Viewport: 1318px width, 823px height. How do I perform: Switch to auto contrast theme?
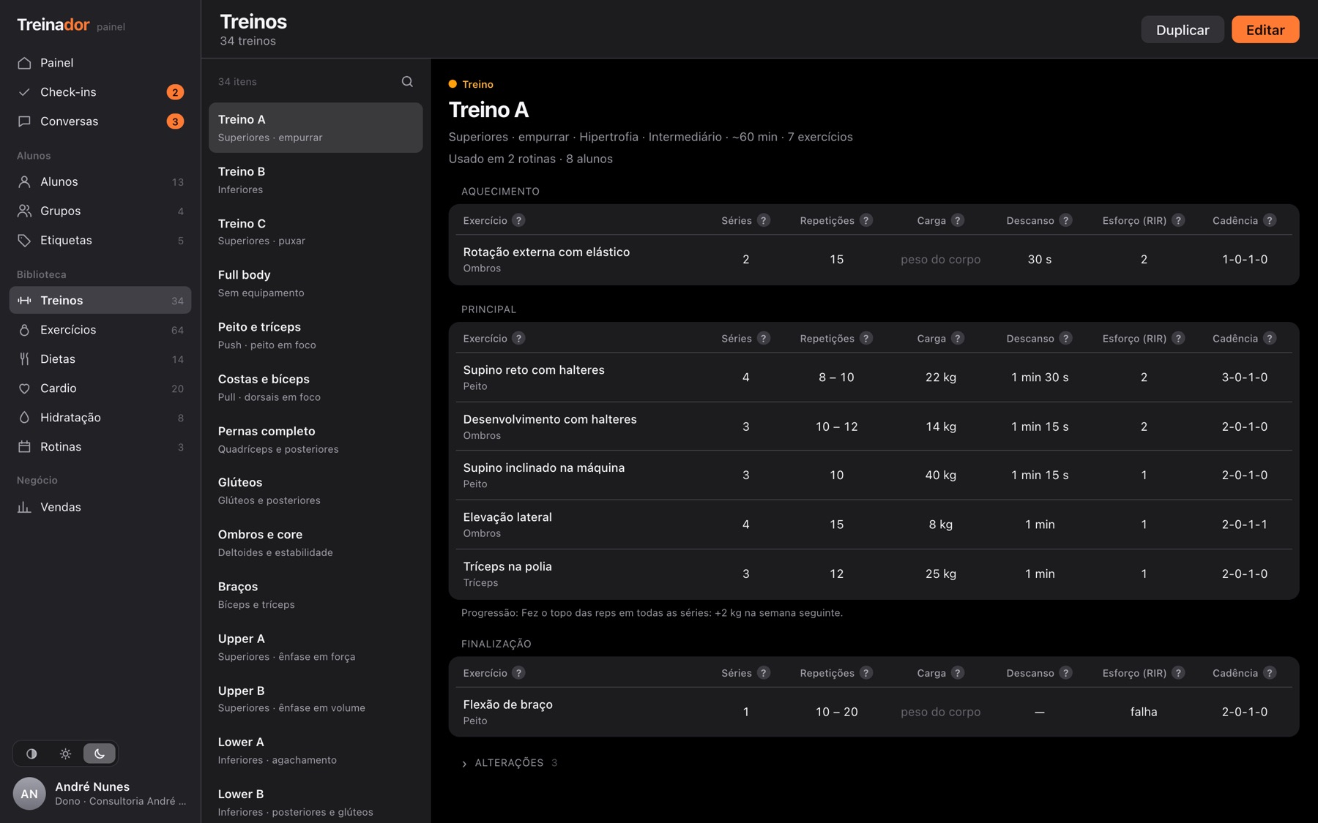31,754
